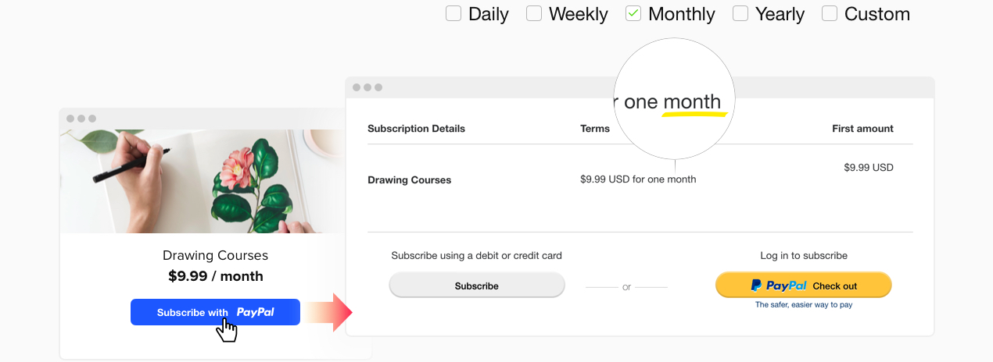
Task: Click the $9.99 / month price label
Action: tap(215, 276)
